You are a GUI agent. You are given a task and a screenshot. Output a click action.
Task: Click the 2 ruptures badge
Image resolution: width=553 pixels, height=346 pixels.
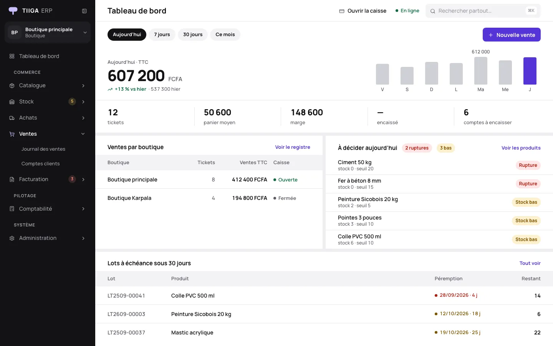click(x=417, y=148)
